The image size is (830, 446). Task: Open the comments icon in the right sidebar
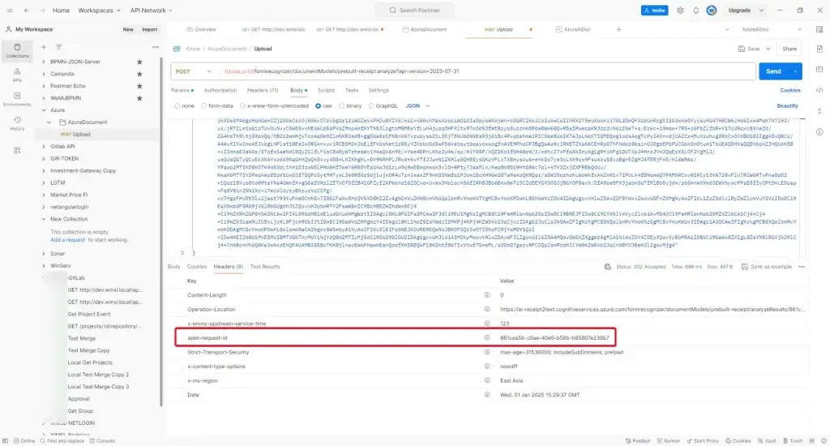[x=819, y=70]
